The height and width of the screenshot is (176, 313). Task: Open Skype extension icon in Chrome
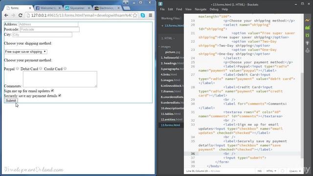click(x=143, y=15)
